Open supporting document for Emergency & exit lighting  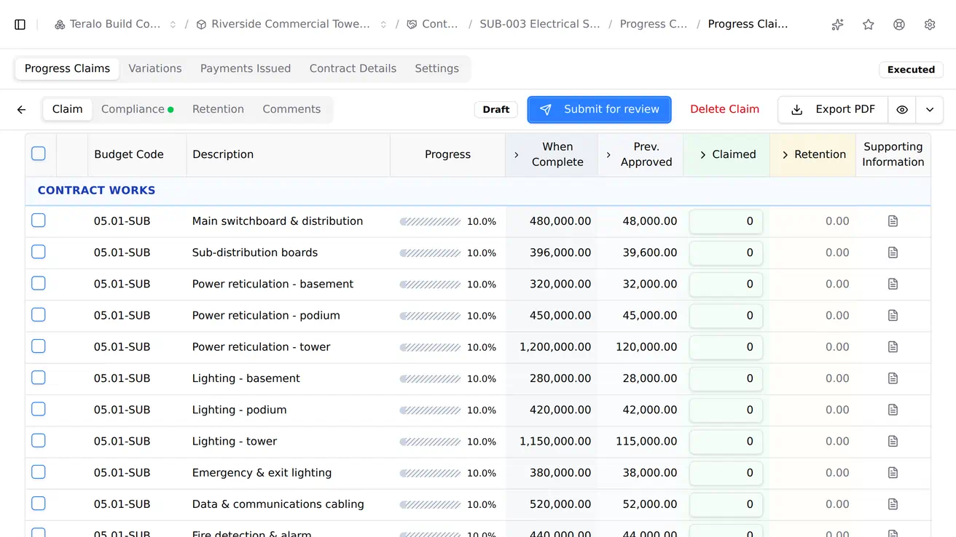[x=893, y=473]
